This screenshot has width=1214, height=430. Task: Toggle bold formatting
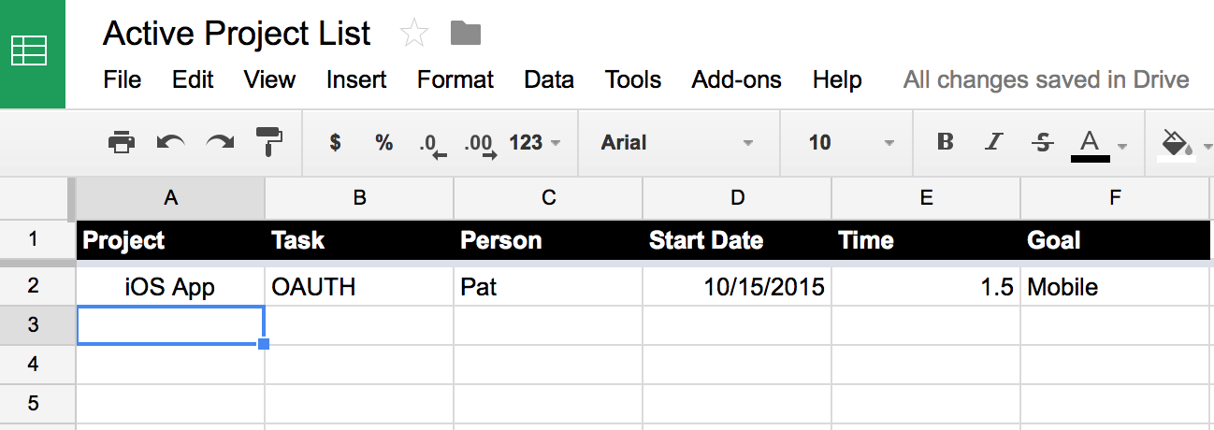[x=946, y=142]
